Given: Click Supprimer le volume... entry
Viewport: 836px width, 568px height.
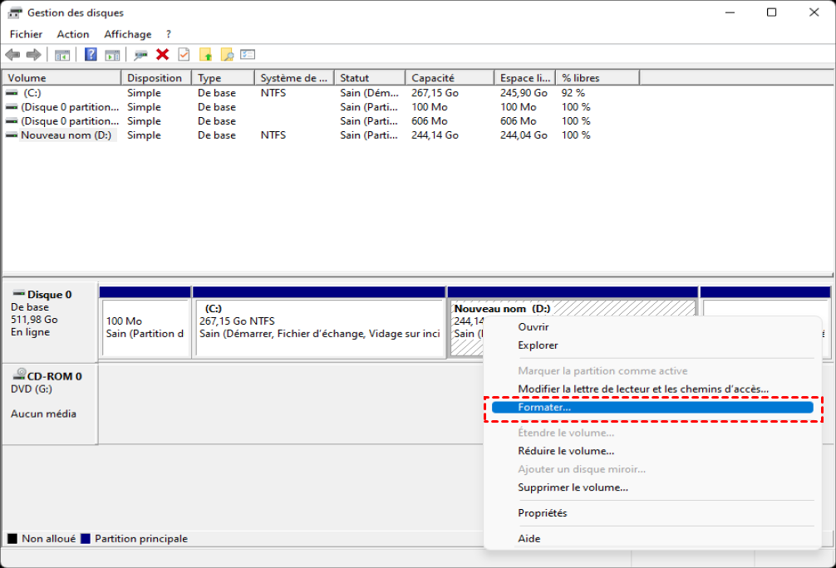Looking at the screenshot, I should [573, 487].
